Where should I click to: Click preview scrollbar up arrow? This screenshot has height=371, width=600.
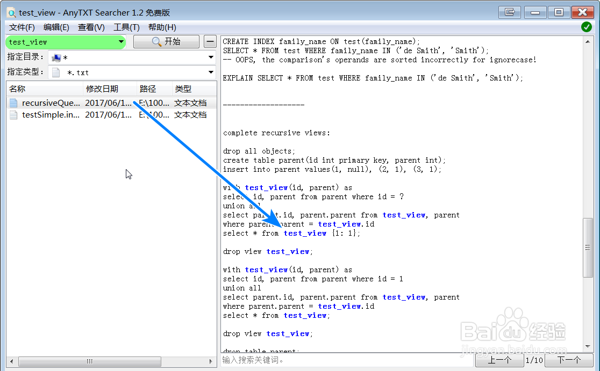click(588, 41)
